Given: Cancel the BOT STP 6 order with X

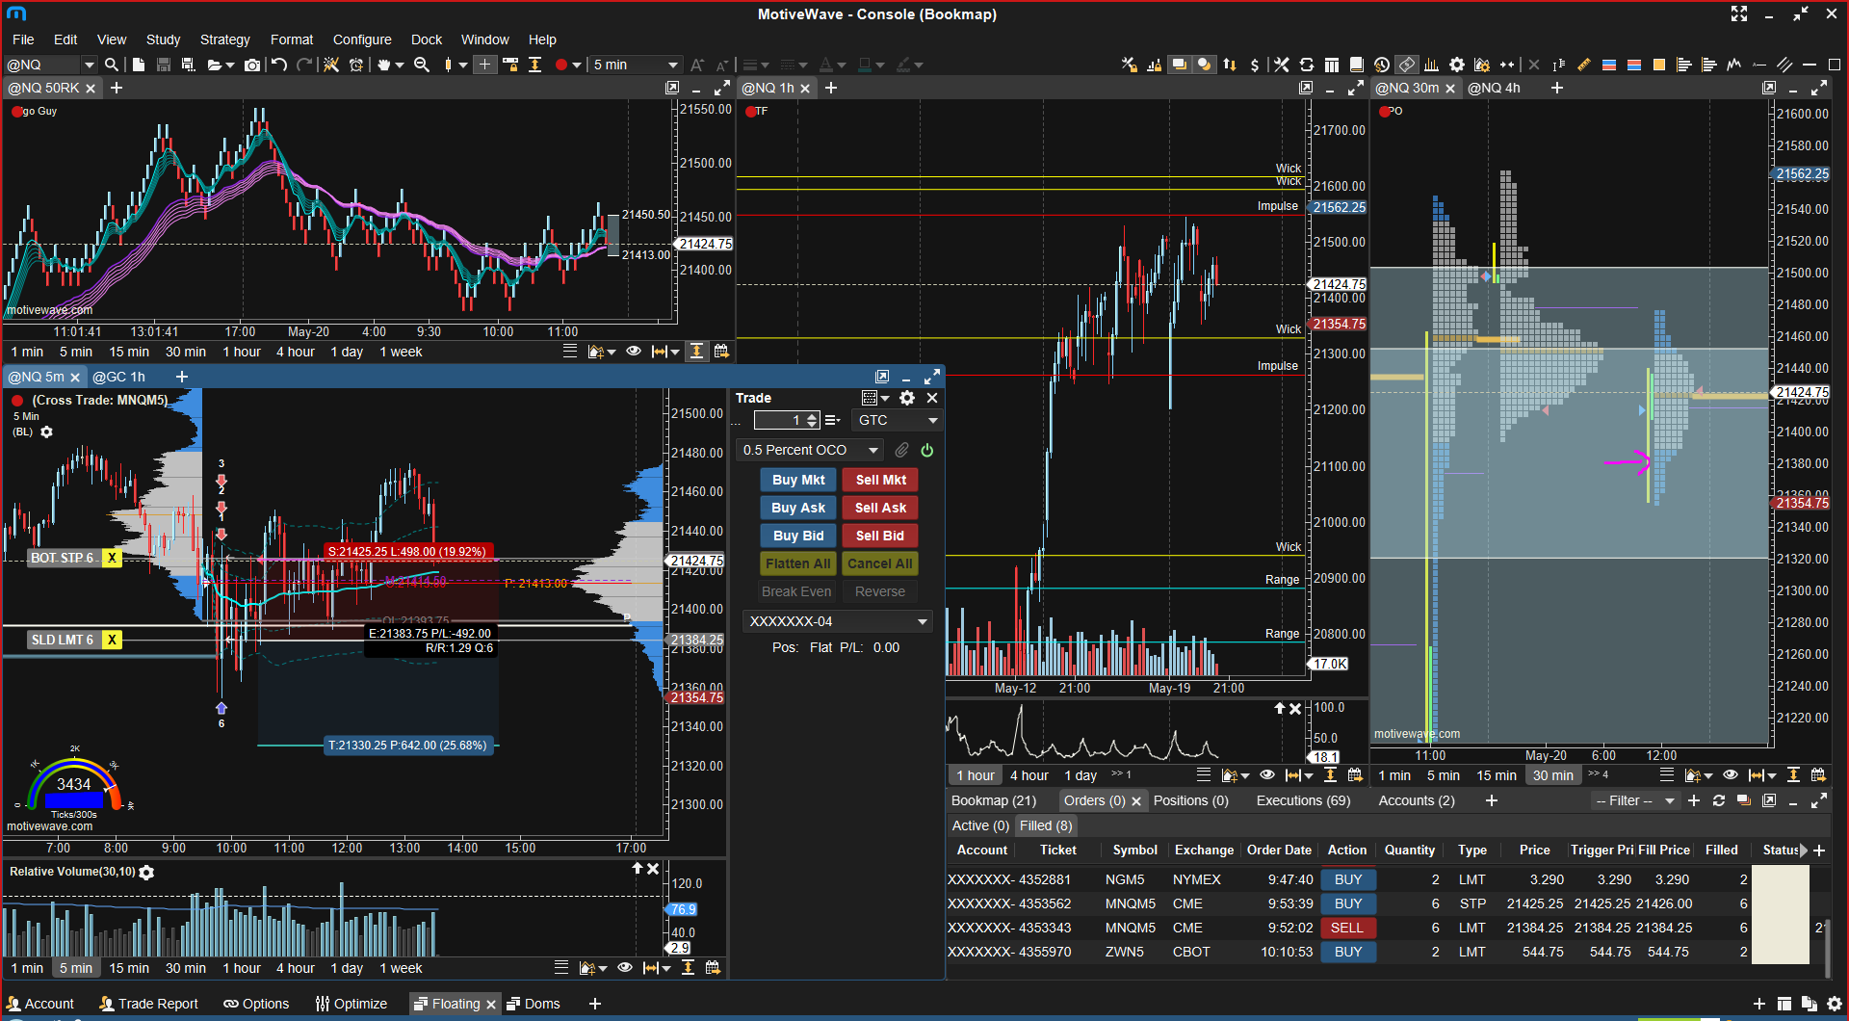Looking at the screenshot, I should [112, 558].
